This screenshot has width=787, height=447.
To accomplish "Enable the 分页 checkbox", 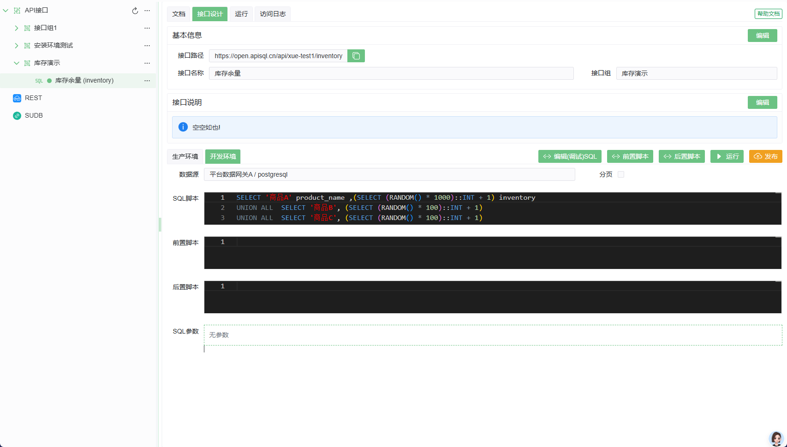I will pyautogui.click(x=621, y=174).
